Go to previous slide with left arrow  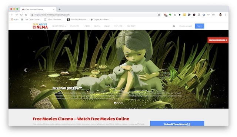26,70
